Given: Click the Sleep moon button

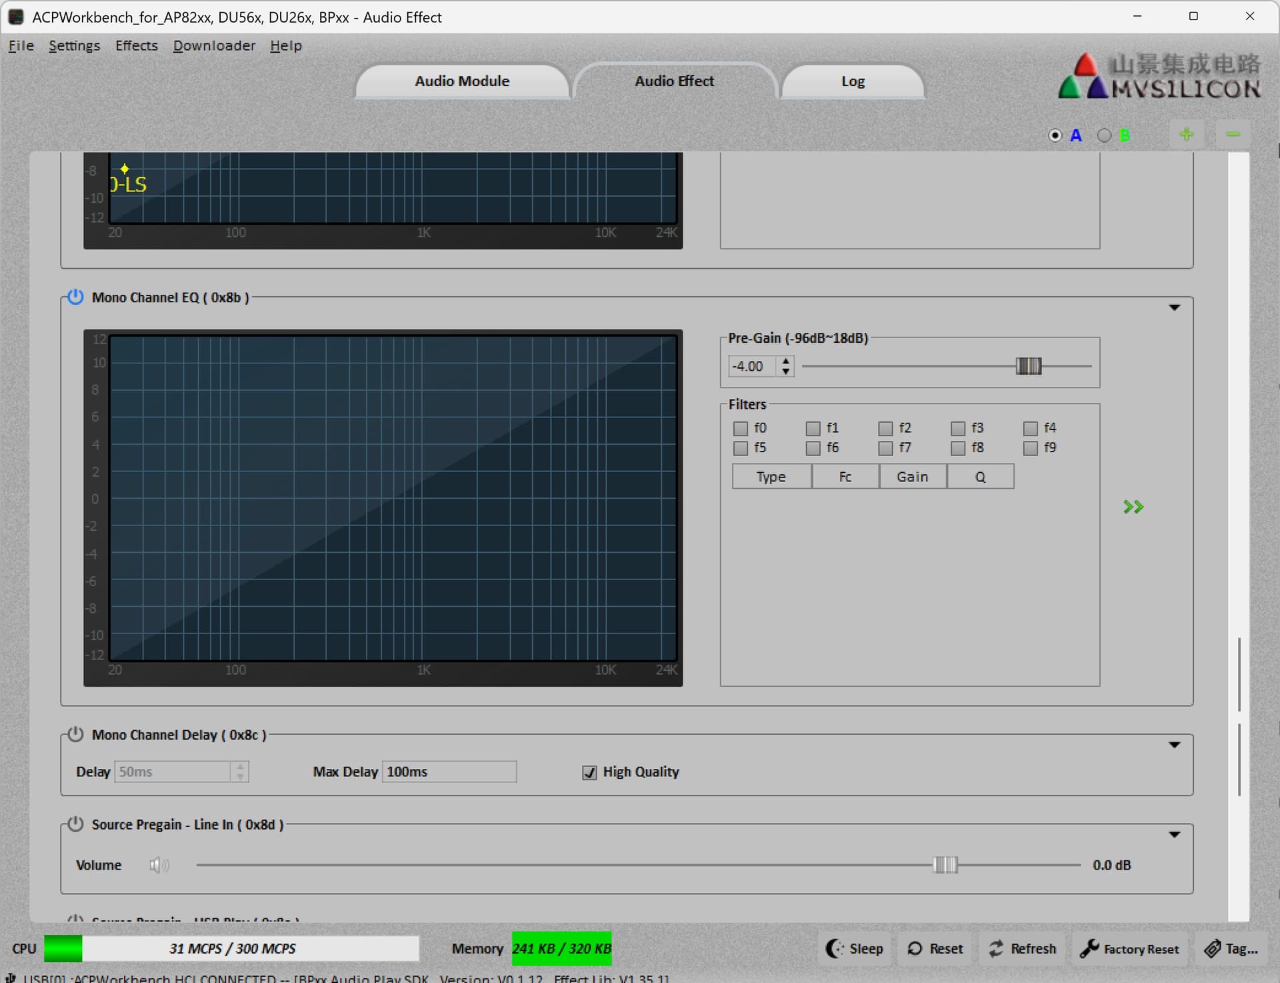Looking at the screenshot, I should pos(855,948).
